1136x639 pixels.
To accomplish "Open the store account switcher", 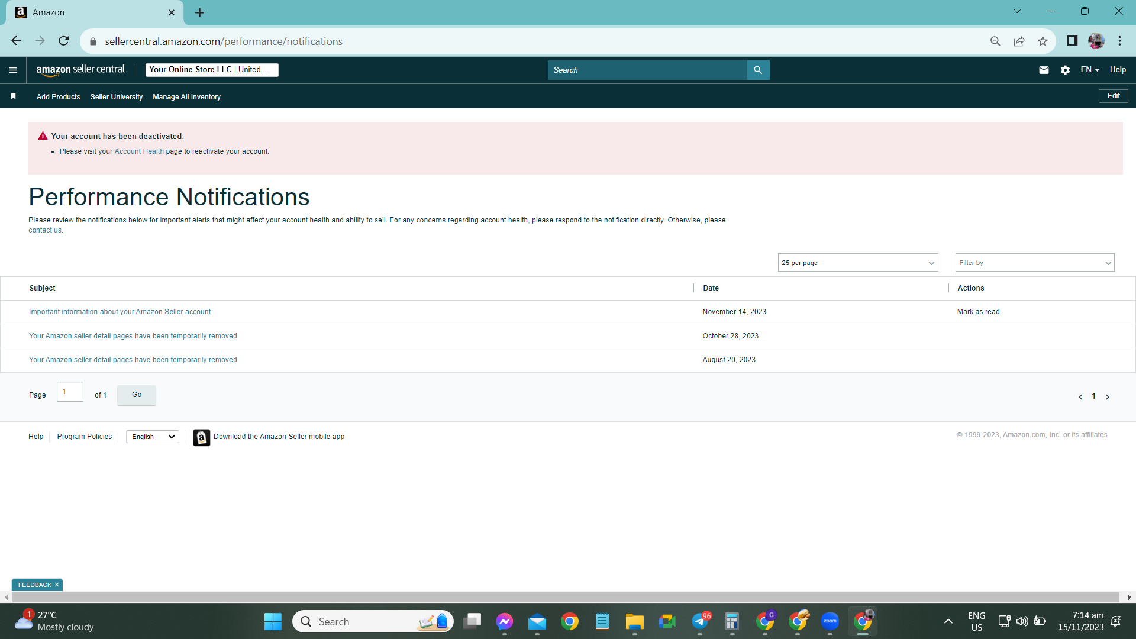I will [212, 70].
